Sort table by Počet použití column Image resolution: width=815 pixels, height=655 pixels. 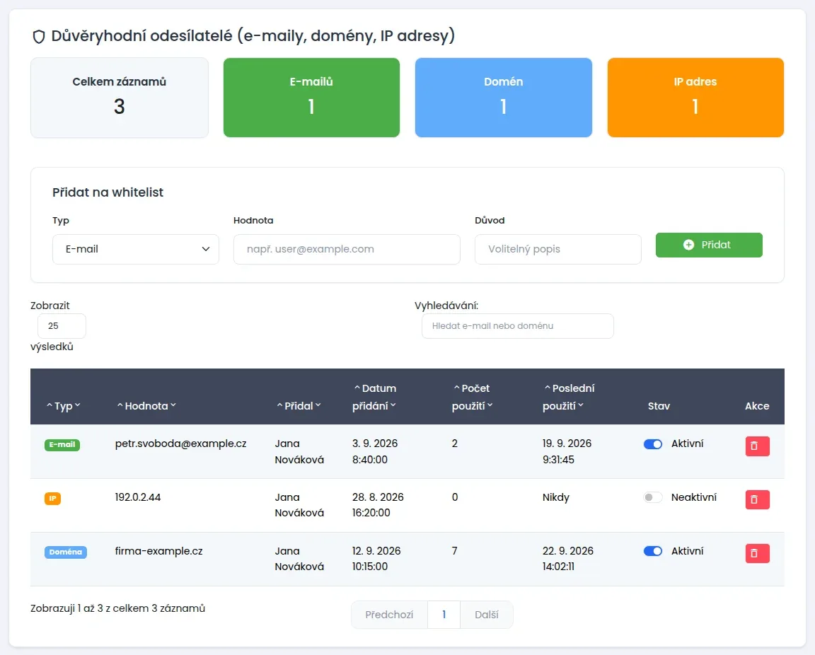[472, 397]
